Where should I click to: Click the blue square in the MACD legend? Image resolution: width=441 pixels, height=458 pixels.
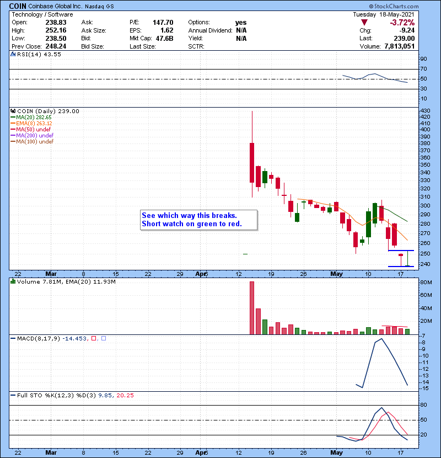[x=104, y=339]
